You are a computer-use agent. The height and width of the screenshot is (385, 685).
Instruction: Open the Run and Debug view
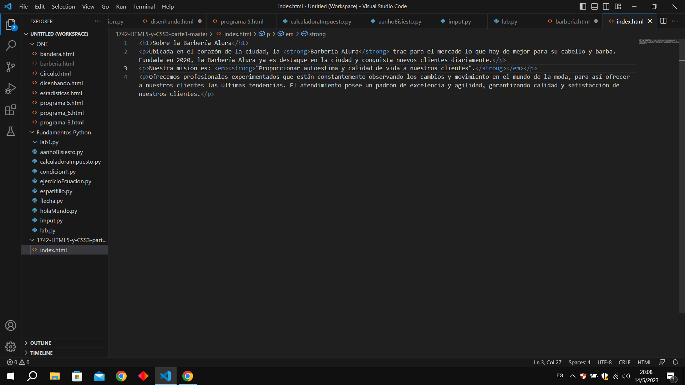tap(11, 88)
